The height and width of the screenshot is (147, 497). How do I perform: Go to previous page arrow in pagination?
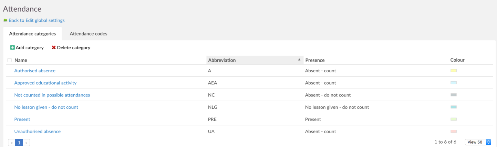click(11, 142)
